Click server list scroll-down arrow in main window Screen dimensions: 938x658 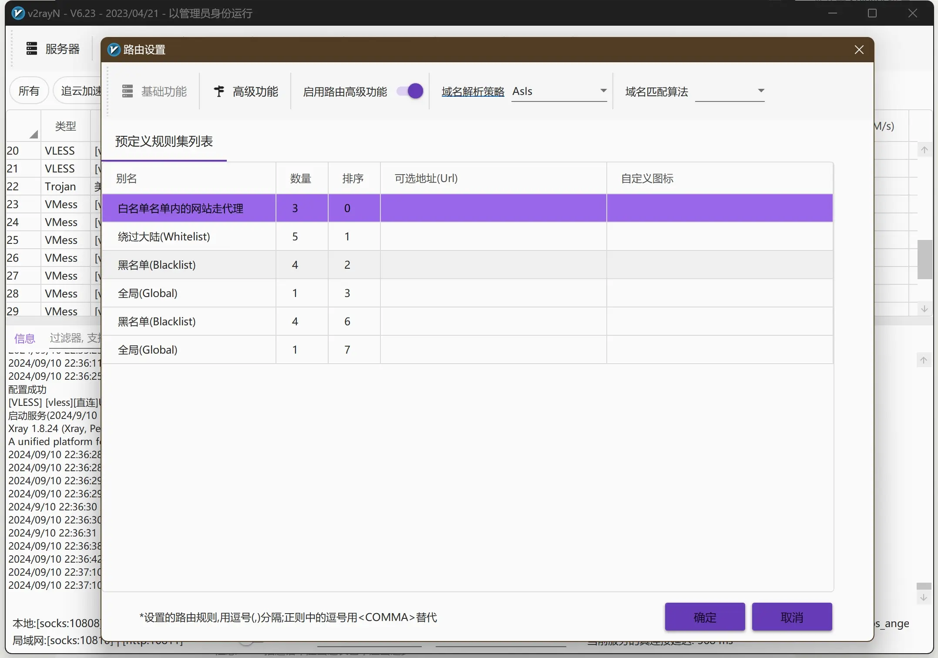coord(924,309)
